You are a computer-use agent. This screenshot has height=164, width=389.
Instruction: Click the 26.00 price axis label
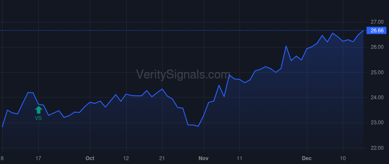pyautogui.click(x=377, y=47)
